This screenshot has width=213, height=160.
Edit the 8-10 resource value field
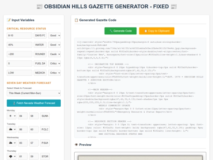[19, 36]
